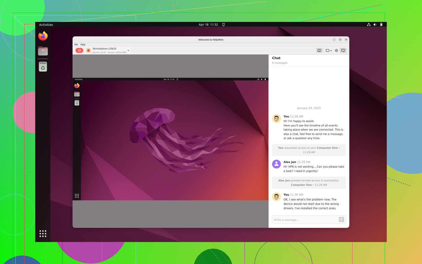Viewport: 422px width, 264px height.
Task: Toggle the chat panel icon
Action: [343, 50]
